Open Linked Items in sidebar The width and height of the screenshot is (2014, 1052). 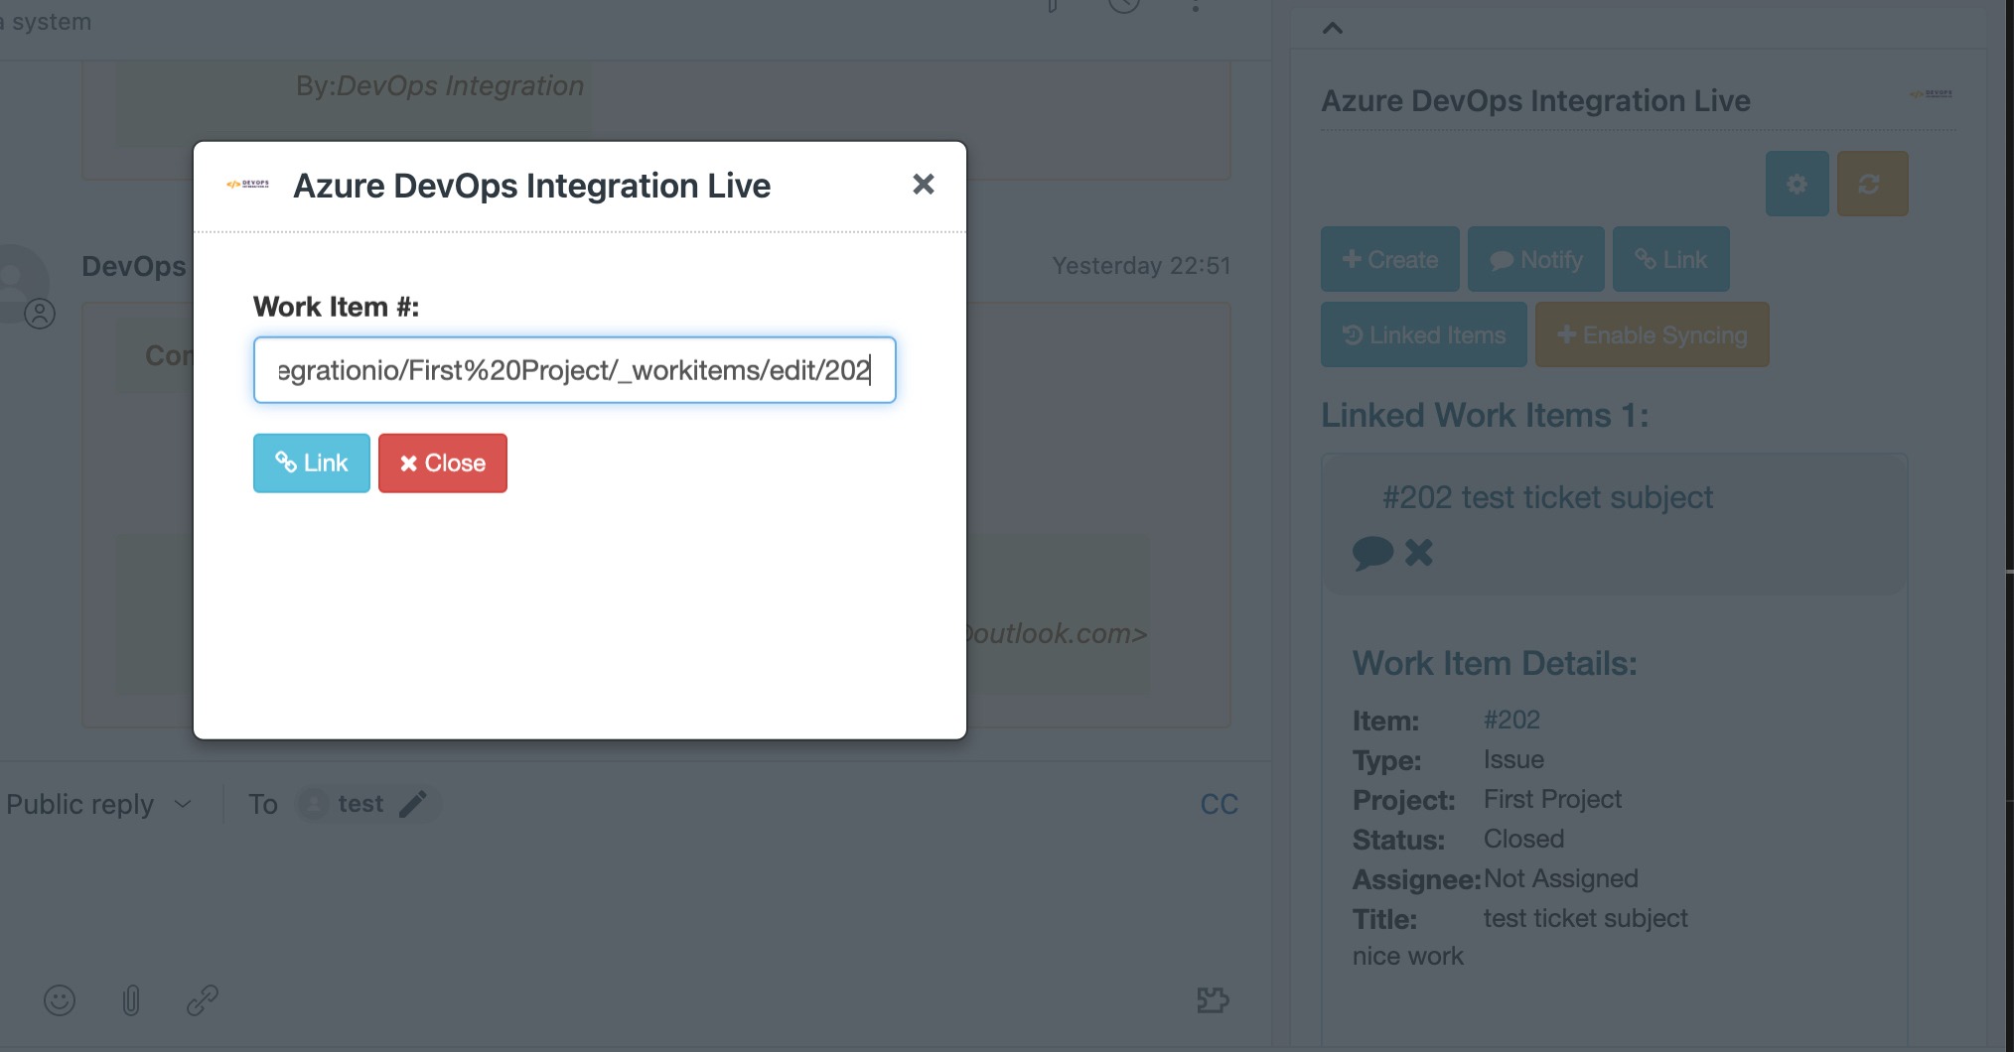click(x=1424, y=334)
